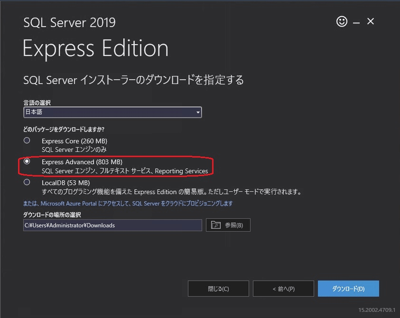Click the download location path field
Screen dimensions: 400x318
pyautogui.click(x=112, y=225)
